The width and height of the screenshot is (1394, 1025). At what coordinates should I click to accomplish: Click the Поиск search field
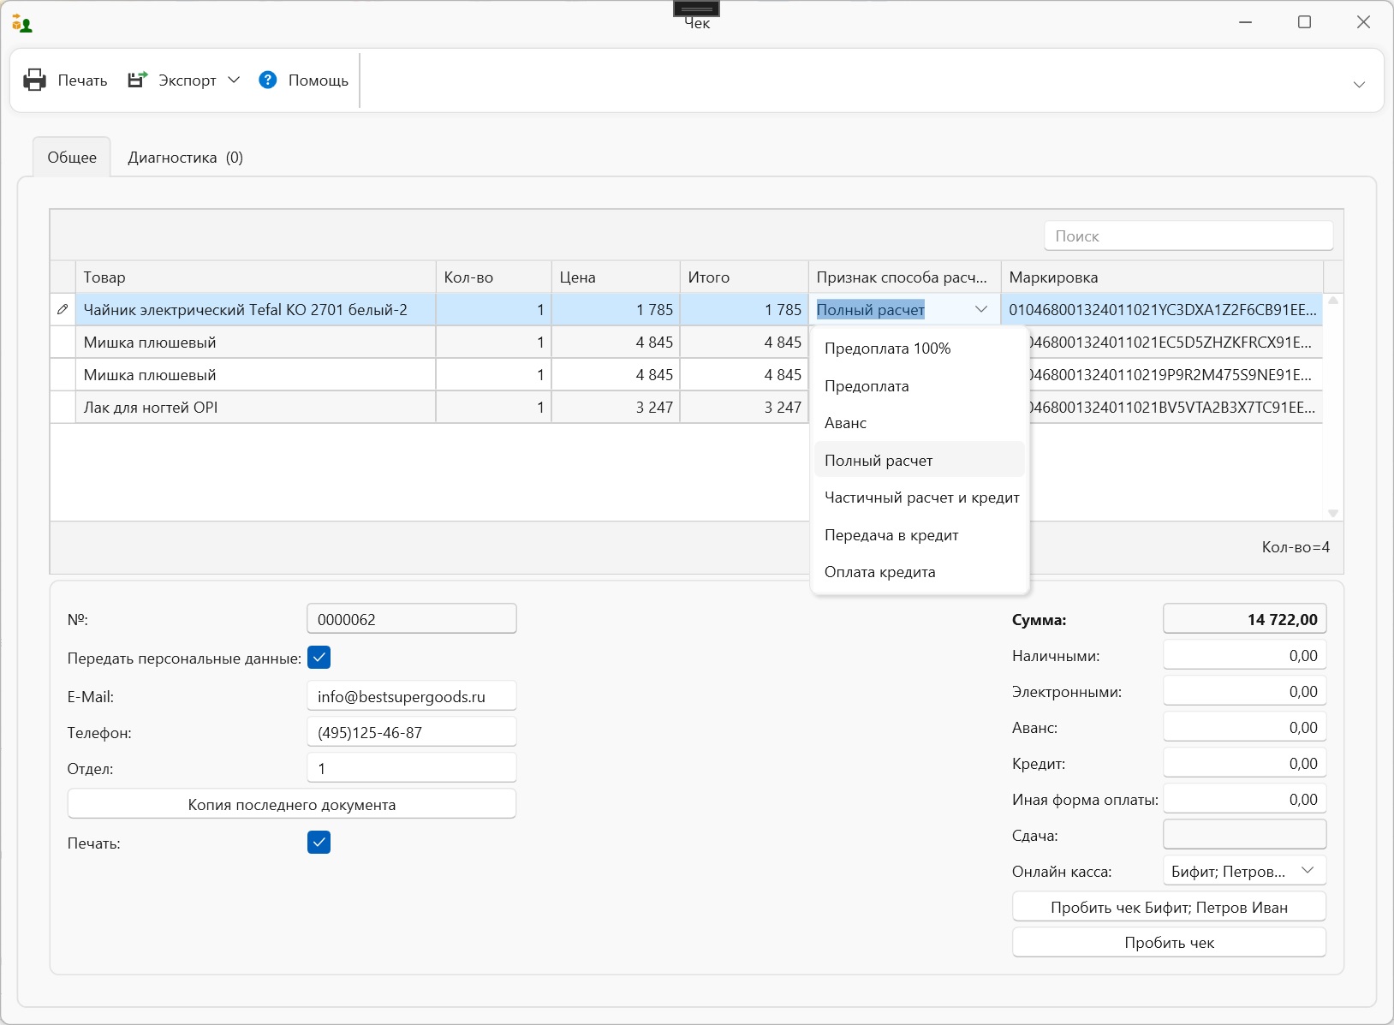tap(1188, 235)
